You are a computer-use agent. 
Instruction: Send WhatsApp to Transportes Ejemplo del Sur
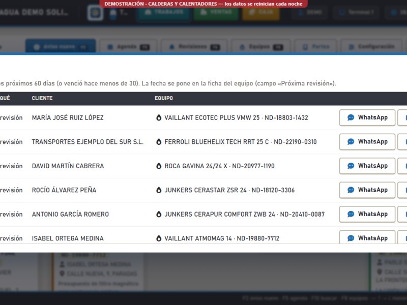click(x=367, y=142)
